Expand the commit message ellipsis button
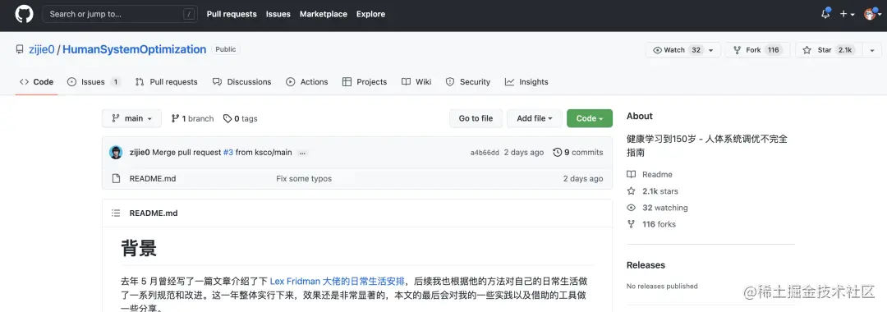The image size is (887, 312). (x=302, y=153)
